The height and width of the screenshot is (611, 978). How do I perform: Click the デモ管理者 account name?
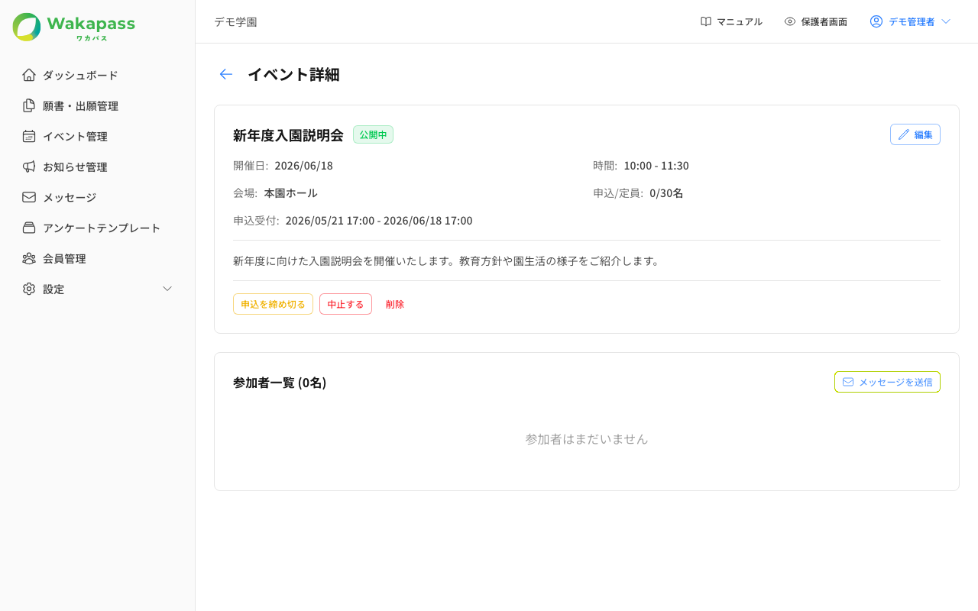(912, 21)
